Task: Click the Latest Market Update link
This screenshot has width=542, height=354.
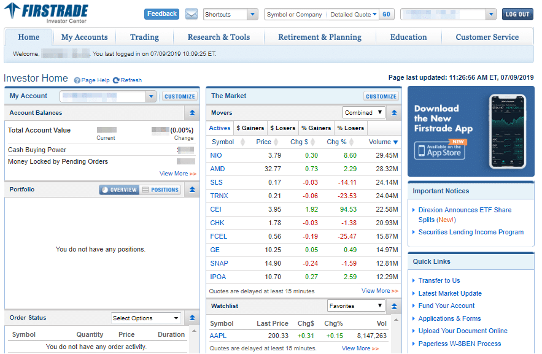Action: coord(450,293)
